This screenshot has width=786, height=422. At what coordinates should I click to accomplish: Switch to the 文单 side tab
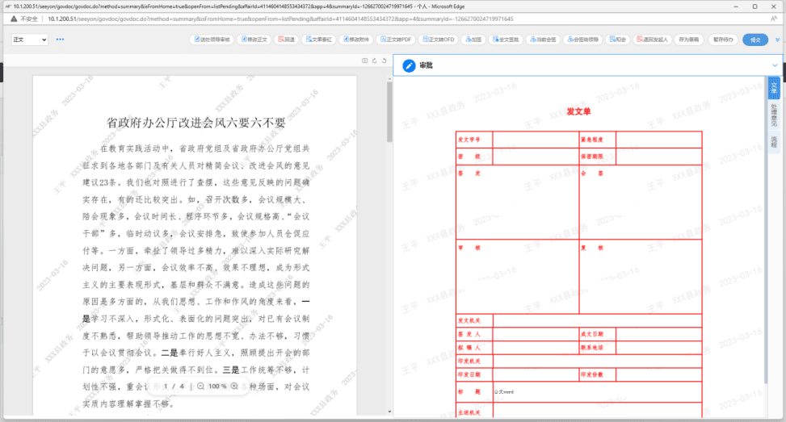[x=774, y=88]
